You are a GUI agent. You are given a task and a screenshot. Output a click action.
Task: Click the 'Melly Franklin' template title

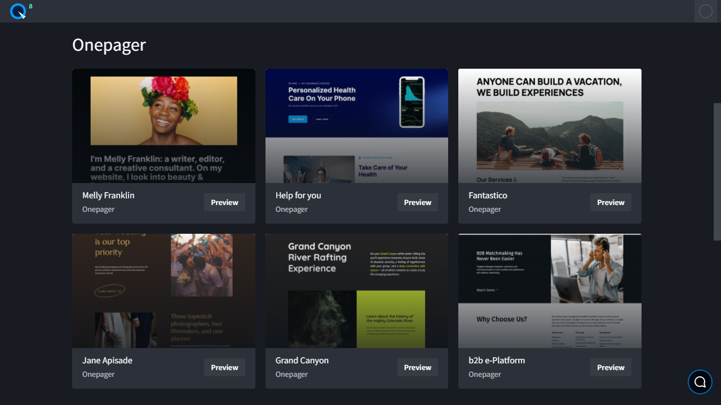108,195
